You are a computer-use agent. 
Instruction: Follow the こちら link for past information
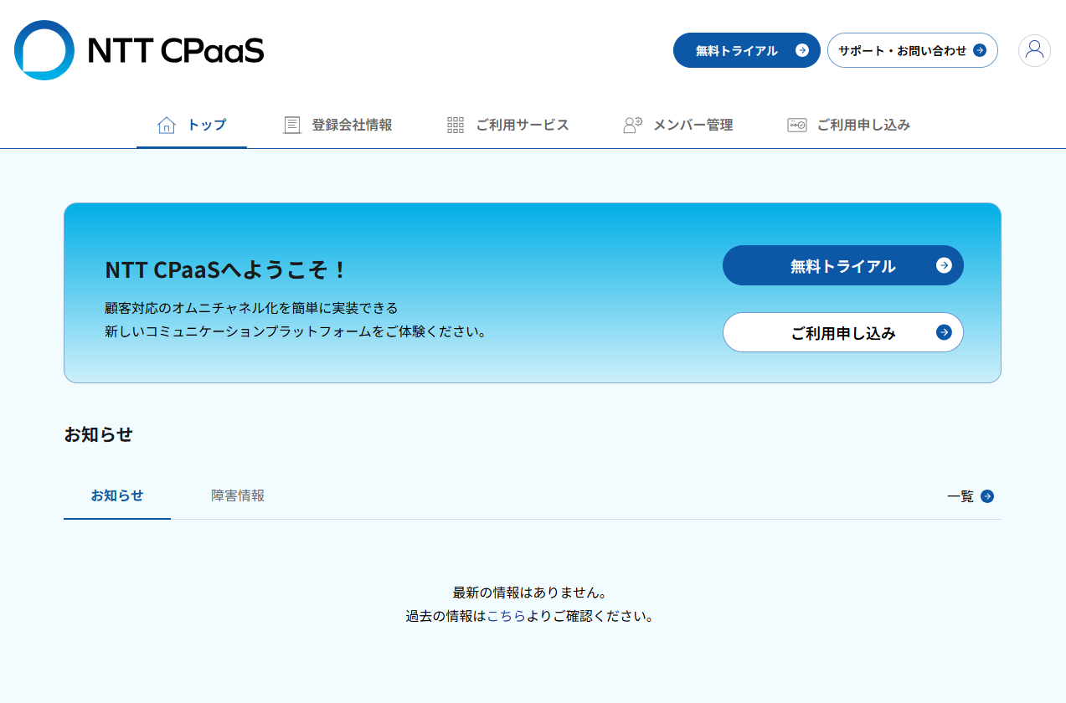coord(506,616)
